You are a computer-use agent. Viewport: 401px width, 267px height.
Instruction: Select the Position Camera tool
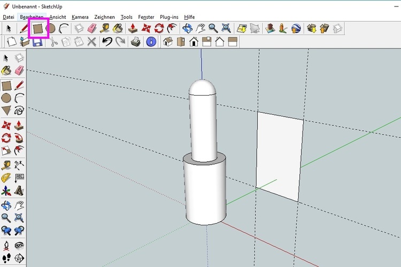tap(6, 245)
